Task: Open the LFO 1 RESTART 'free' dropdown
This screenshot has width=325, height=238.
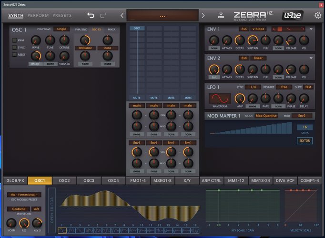Action: [x=284, y=87]
